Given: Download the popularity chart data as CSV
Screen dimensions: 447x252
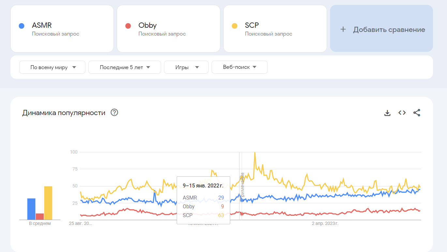Looking at the screenshot, I should 387,113.
